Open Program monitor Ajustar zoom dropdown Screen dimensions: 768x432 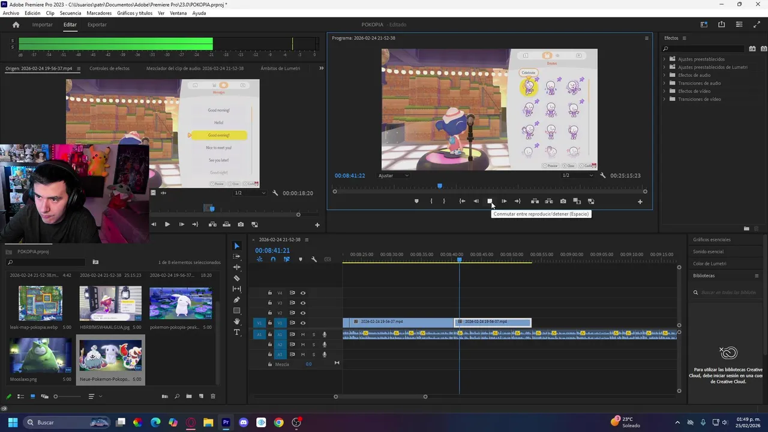pyautogui.click(x=394, y=175)
